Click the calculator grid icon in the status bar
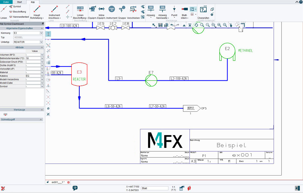This screenshot has width=303, height=193. click(x=182, y=188)
